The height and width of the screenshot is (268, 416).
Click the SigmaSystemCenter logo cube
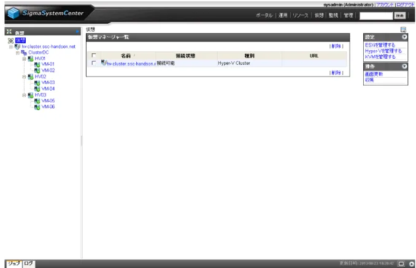13,13
